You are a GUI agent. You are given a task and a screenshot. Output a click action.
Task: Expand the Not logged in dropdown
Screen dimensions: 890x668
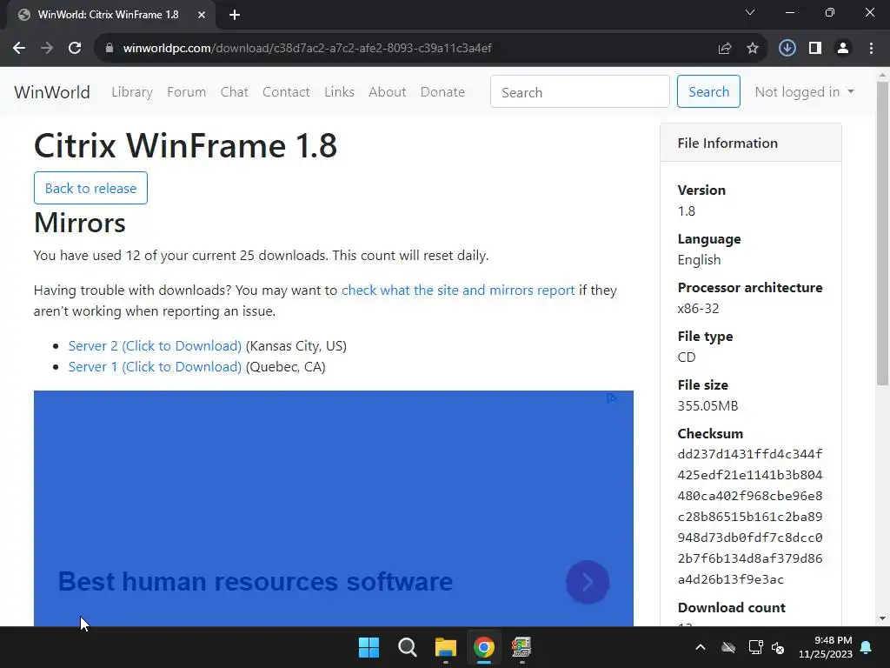804,92
